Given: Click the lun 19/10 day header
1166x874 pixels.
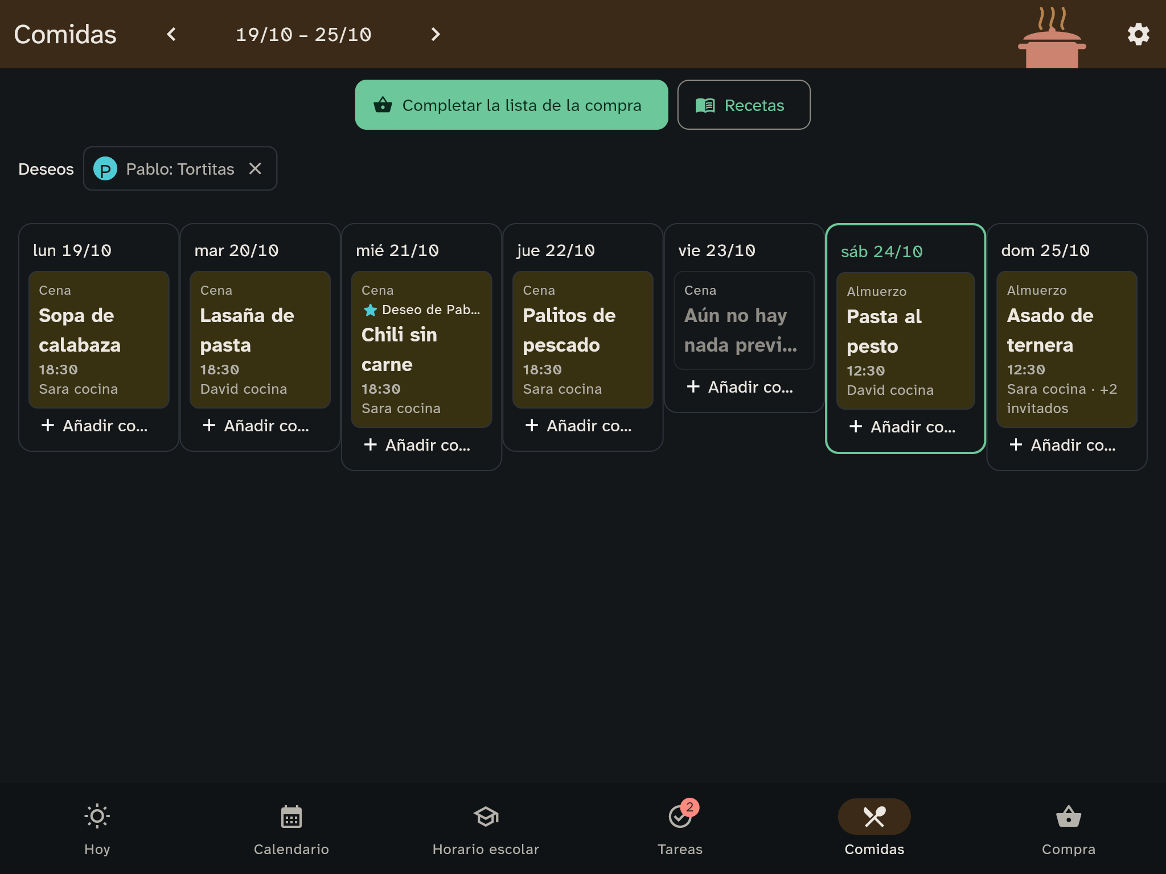Looking at the screenshot, I should [x=72, y=250].
